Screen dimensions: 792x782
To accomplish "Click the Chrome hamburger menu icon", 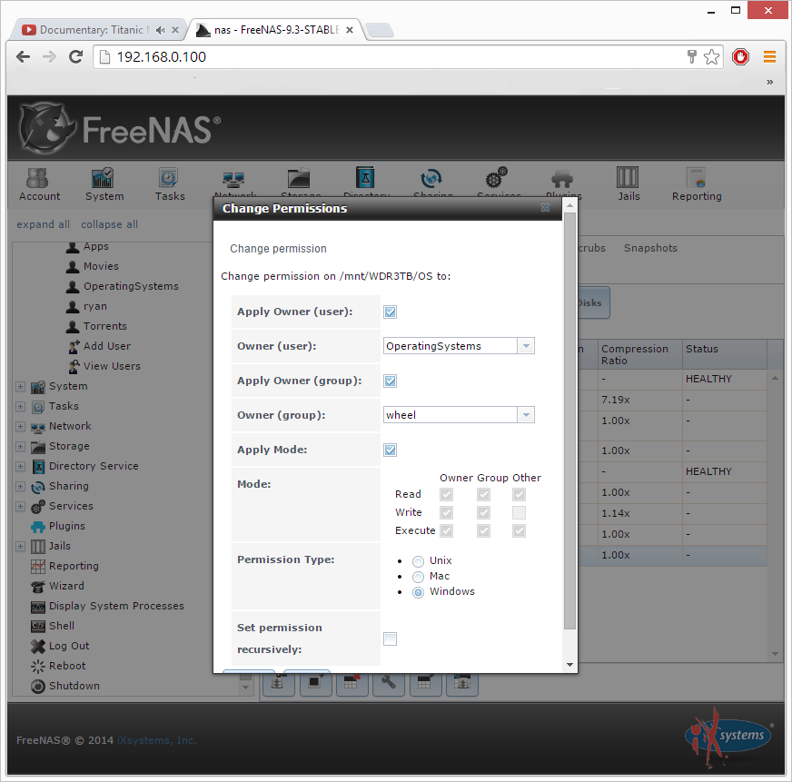I will pyautogui.click(x=769, y=57).
